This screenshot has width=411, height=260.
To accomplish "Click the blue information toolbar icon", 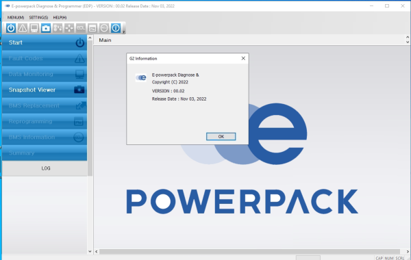I will pyautogui.click(x=116, y=28).
